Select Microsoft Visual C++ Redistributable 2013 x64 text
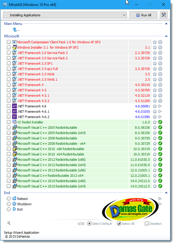Viewport: 175px width, 245px height. [50, 176]
